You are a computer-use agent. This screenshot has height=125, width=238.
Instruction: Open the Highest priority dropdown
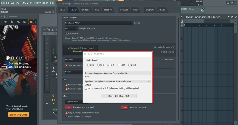(74, 60)
